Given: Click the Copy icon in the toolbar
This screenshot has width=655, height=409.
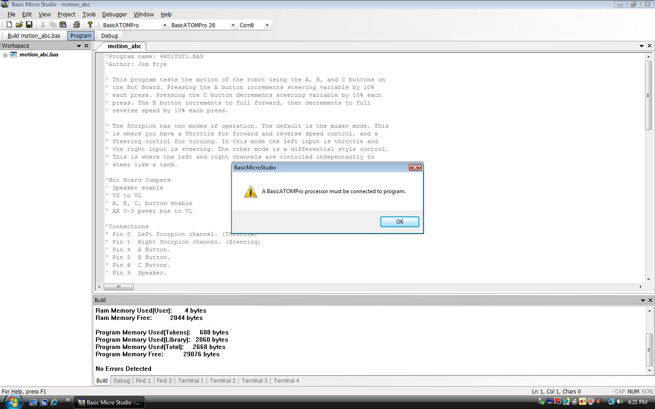Looking at the screenshot, I should tap(53, 25).
